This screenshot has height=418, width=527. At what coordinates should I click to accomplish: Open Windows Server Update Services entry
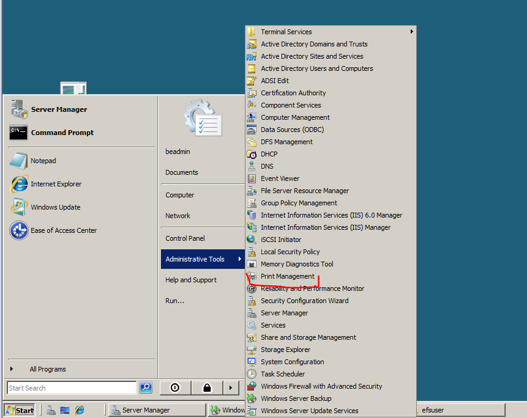point(331,411)
